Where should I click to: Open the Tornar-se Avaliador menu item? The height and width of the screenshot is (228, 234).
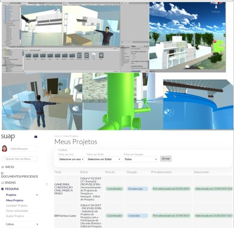point(17,211)
